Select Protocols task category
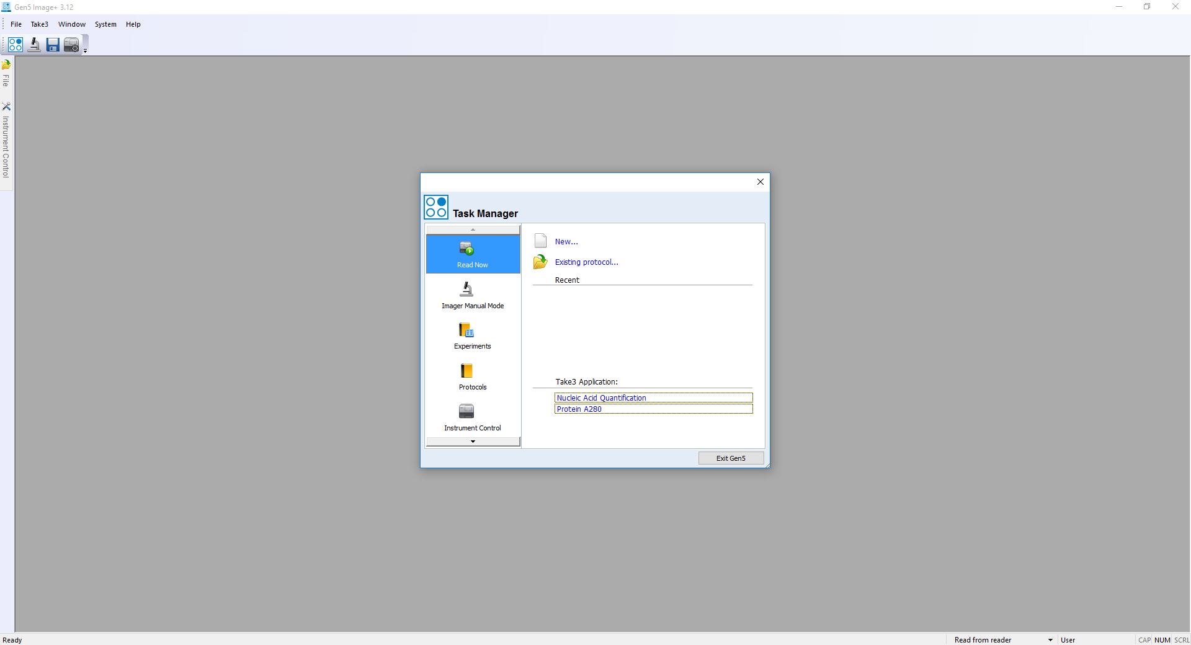 click(473, 377)
